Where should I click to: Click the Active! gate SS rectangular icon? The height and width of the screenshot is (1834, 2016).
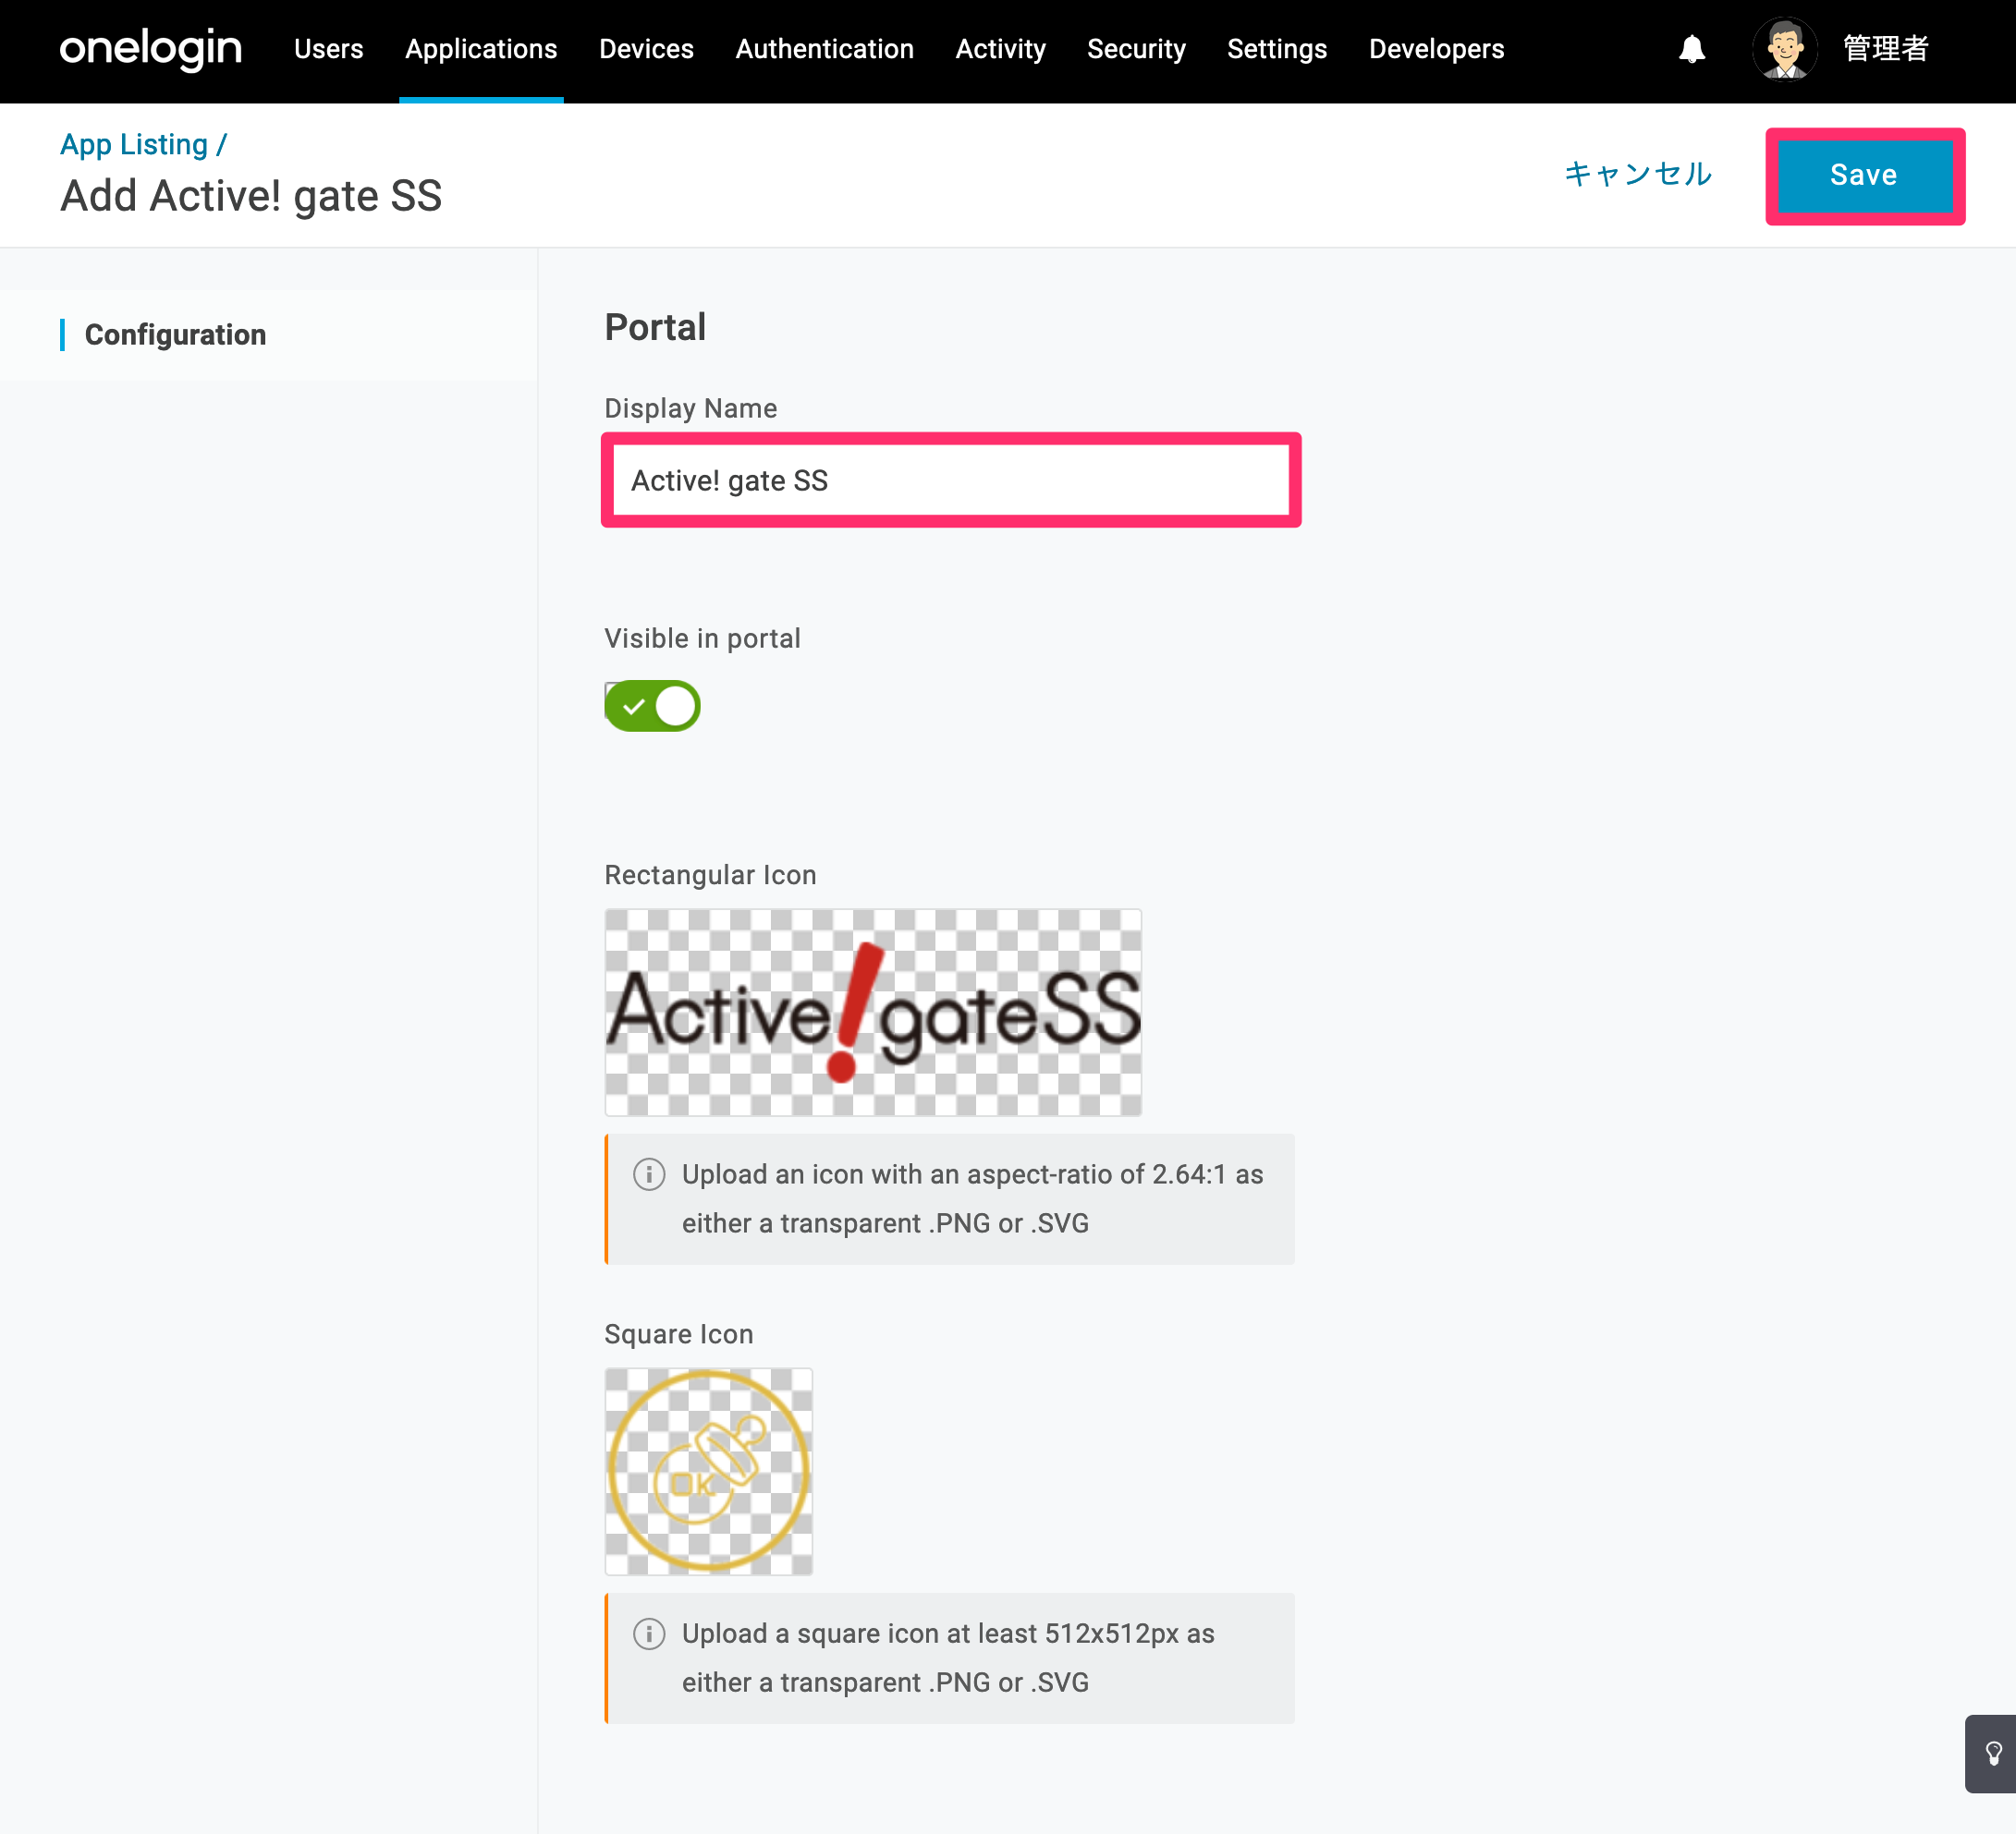click(873, 1013)
